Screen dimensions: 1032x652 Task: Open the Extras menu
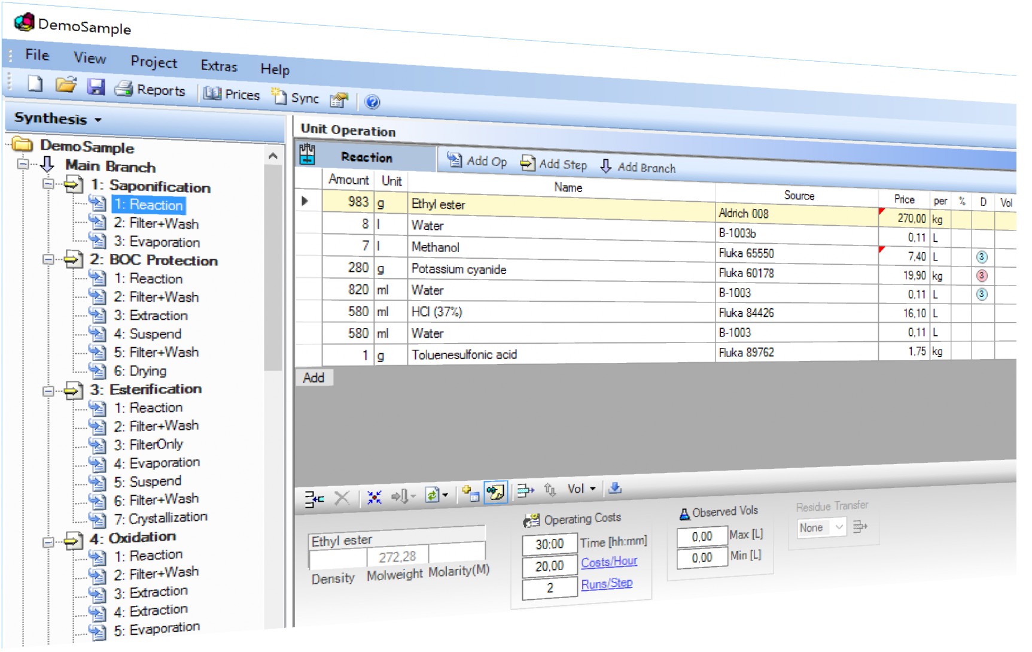(219, 66)
